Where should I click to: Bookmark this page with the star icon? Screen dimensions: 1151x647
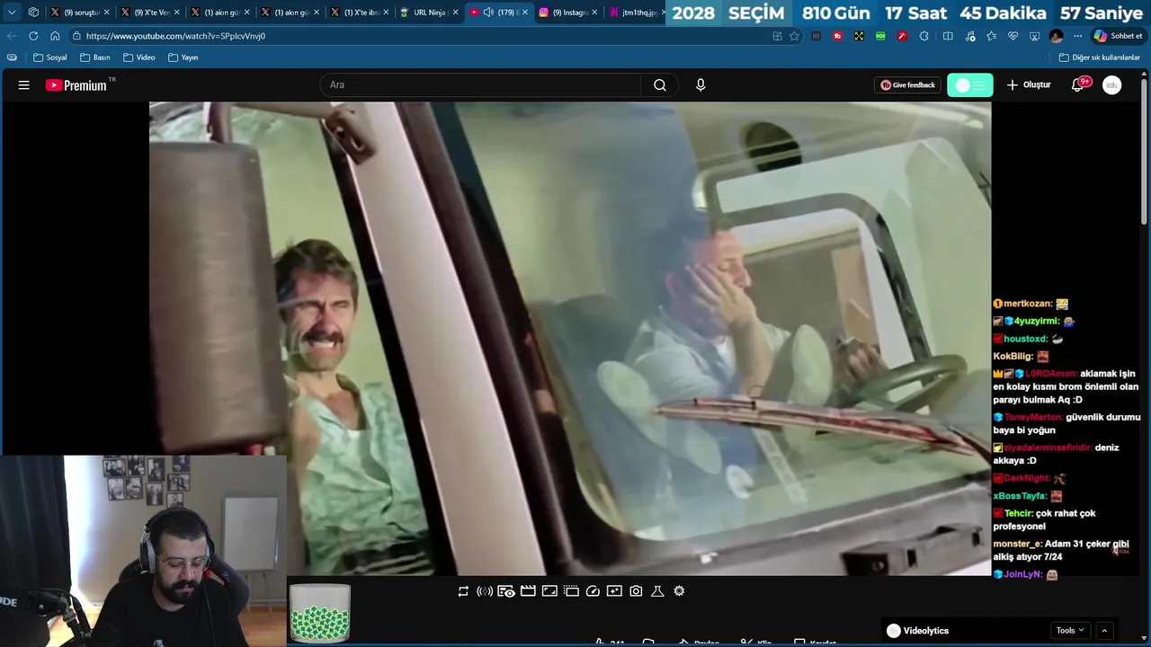[794, 36]
